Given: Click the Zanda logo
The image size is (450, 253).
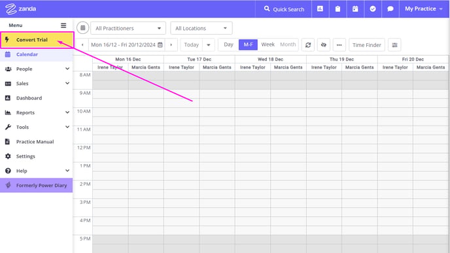Looking at the screenshot, I should pos(20,8).
